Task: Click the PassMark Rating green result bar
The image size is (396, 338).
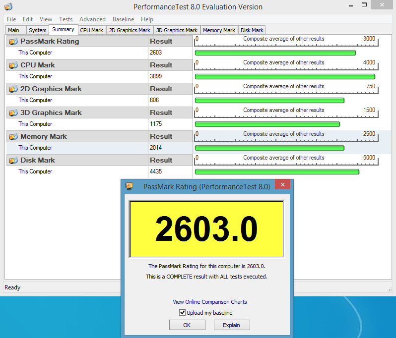Action: tap(275, 53)
